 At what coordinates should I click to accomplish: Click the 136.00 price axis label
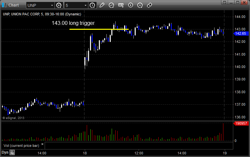240,117
